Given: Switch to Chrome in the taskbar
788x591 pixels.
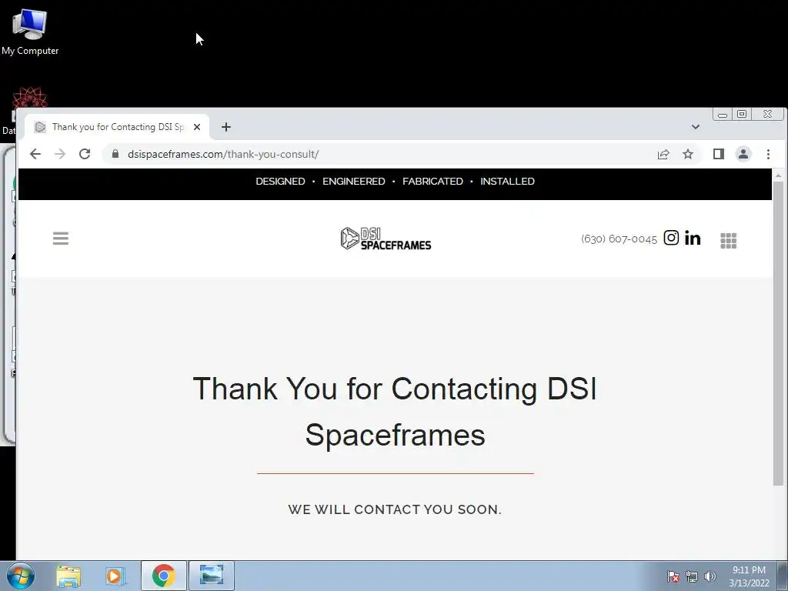Looking at the screenshot, I should point(163,576).
